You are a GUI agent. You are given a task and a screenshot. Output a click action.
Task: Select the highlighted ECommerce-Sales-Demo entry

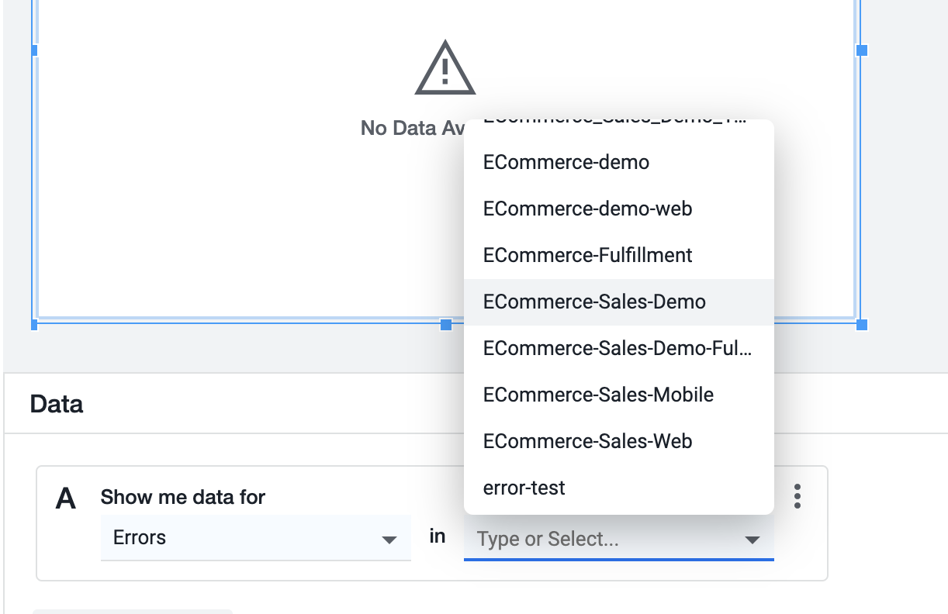(618, 302)
